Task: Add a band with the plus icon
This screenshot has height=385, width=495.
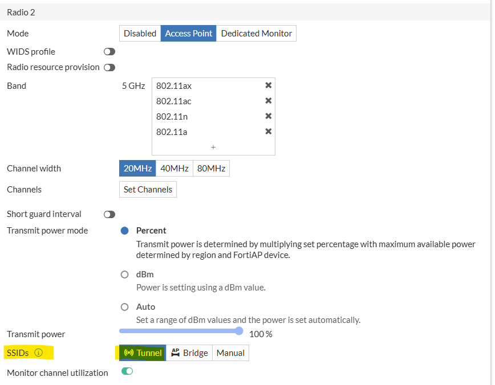Action: coord(213,147)
